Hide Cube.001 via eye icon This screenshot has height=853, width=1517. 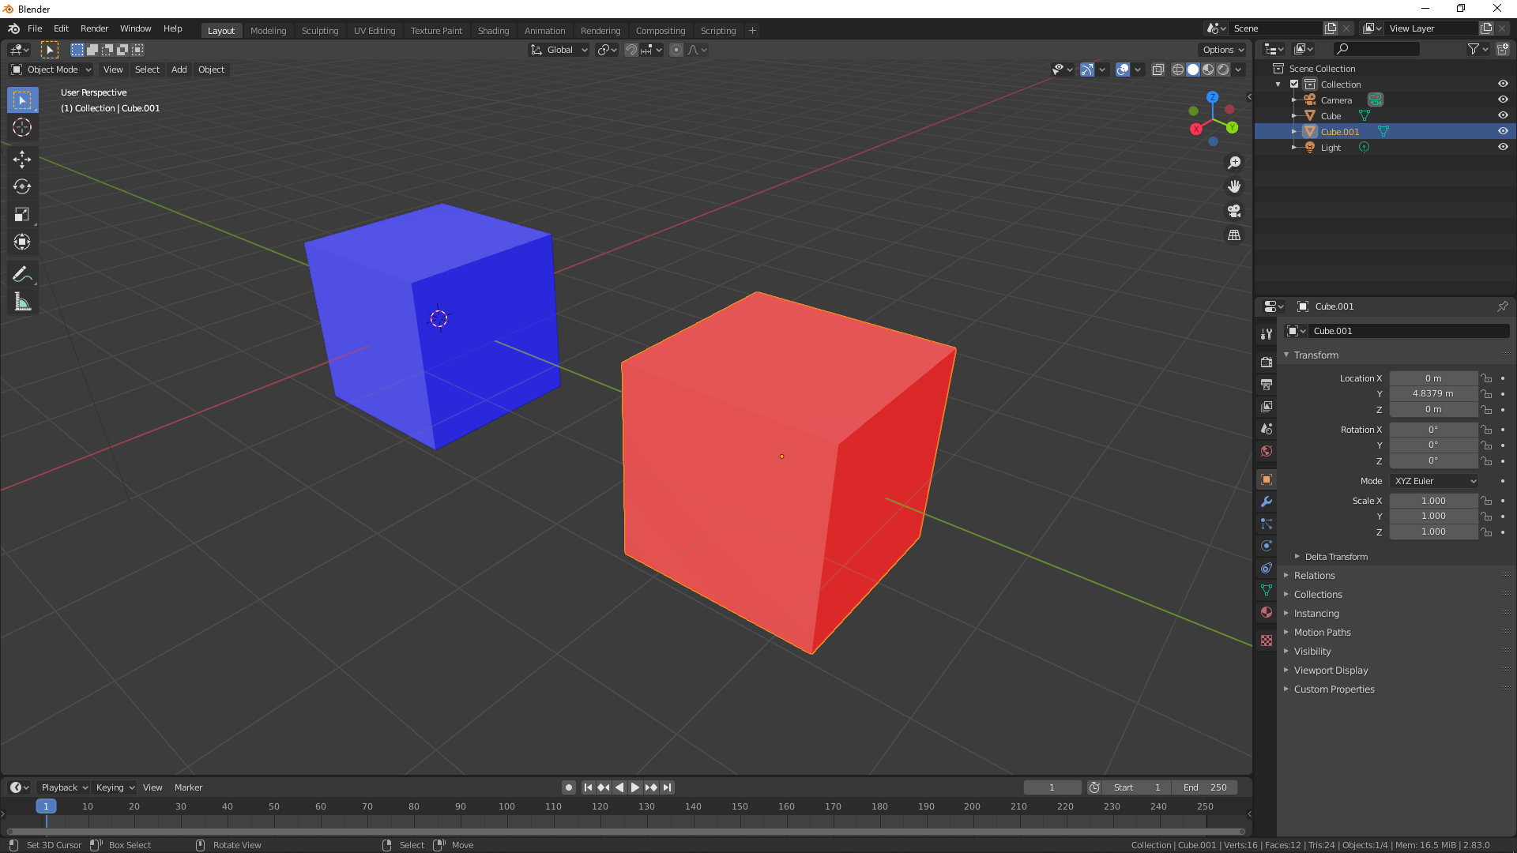(x=1503, y=131)
